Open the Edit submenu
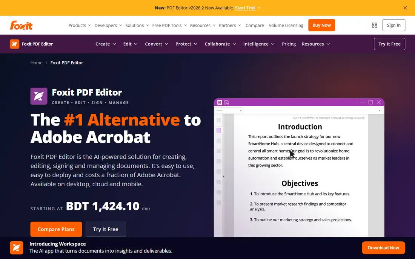415x259 pixels. 130,44
